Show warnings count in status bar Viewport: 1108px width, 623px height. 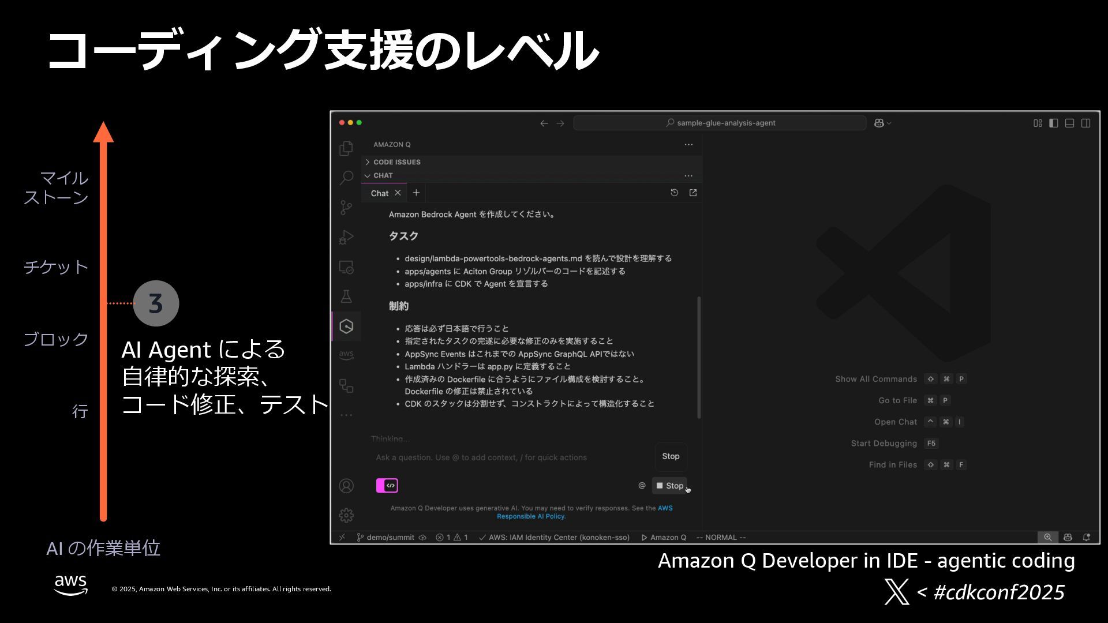click(x=461, y=537)
